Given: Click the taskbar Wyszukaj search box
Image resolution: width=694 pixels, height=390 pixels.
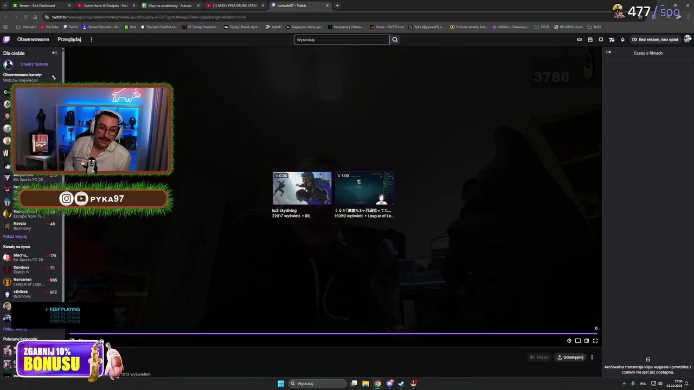Looking at the screenshot, I should pyautogui.click(x=318, y=383).
